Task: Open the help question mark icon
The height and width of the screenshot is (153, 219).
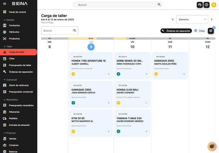Action: (x=206, y=5)
